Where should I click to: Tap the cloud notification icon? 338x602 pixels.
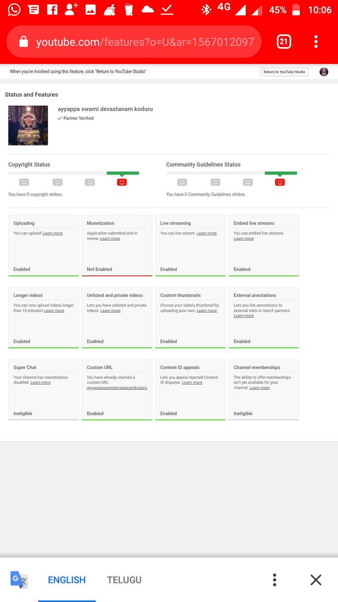click(148, 10)
